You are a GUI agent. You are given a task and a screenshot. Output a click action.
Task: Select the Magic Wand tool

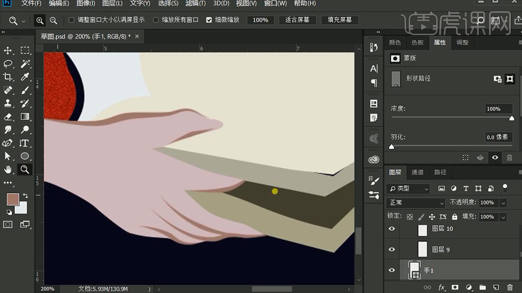[25, 64]
